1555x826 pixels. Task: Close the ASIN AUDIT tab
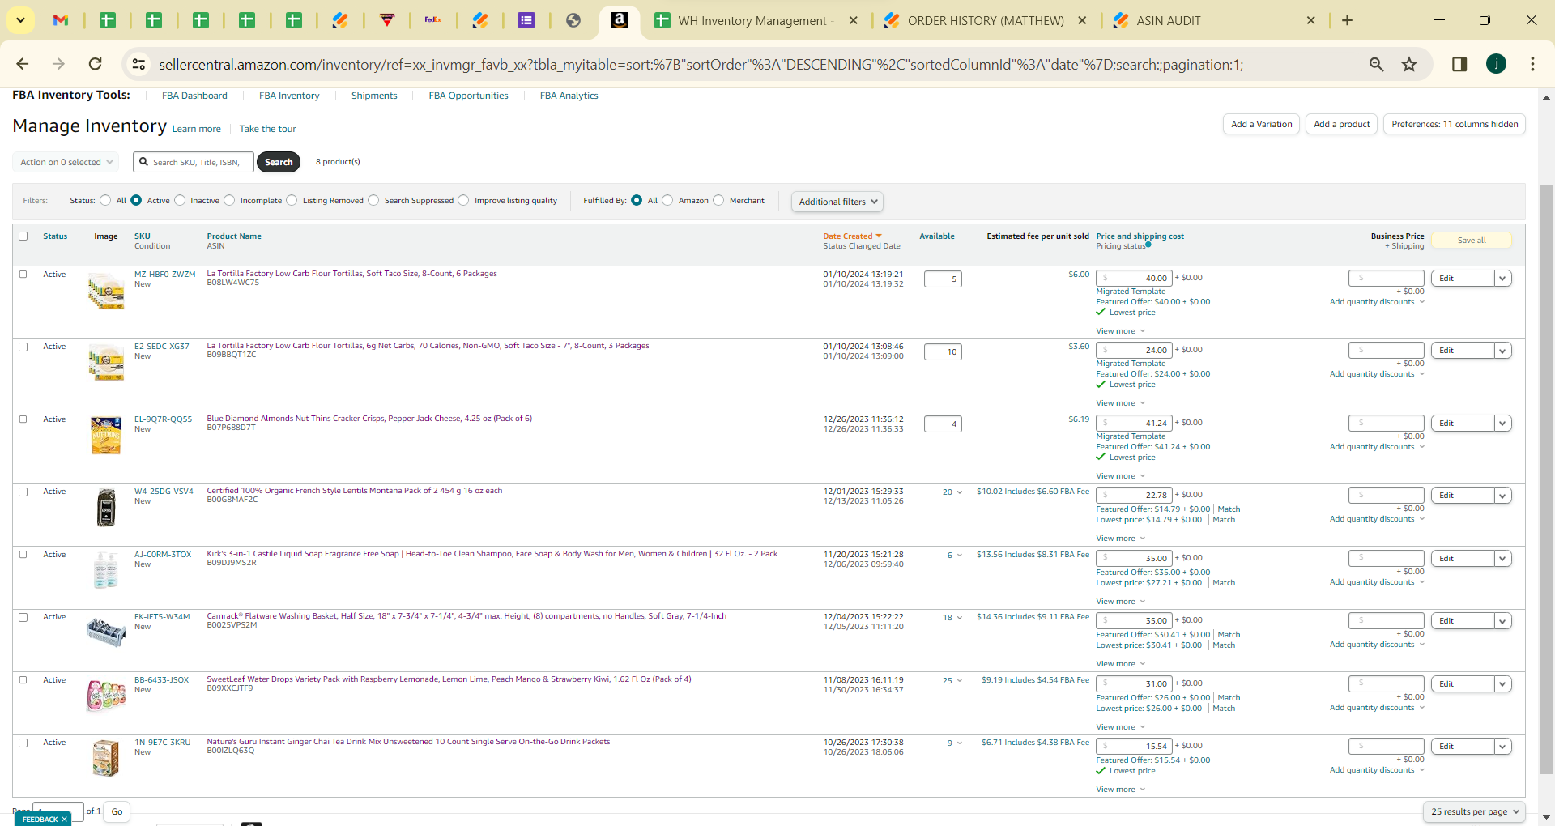pos(1311,20)
